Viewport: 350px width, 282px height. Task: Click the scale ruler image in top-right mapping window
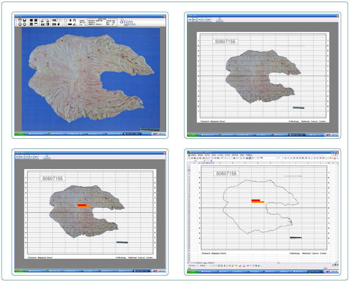[298, 108]
